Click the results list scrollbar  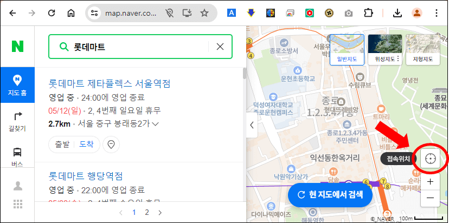pyautogui.click(x=244, y=73)
